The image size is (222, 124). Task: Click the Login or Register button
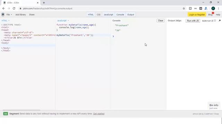[197, 14]
